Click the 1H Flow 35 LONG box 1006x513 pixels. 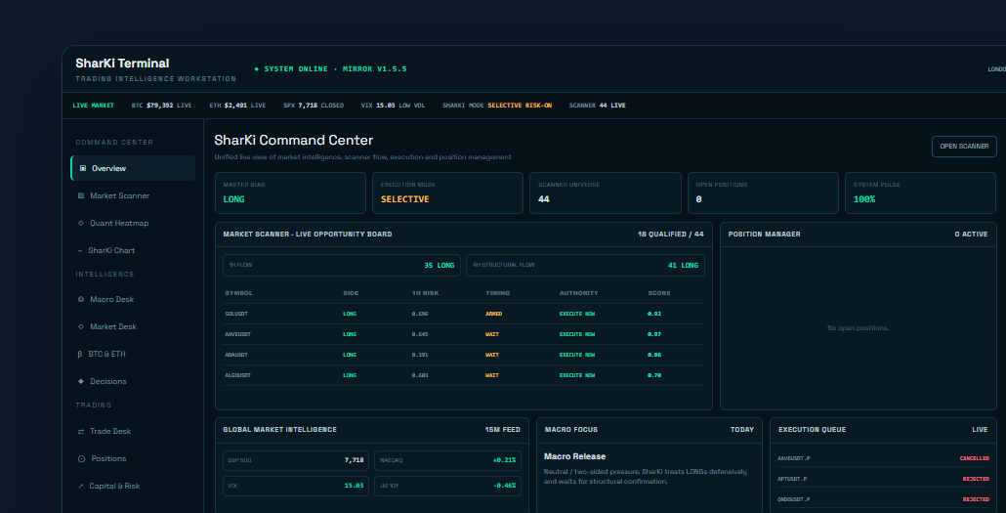tap(342, 265)
